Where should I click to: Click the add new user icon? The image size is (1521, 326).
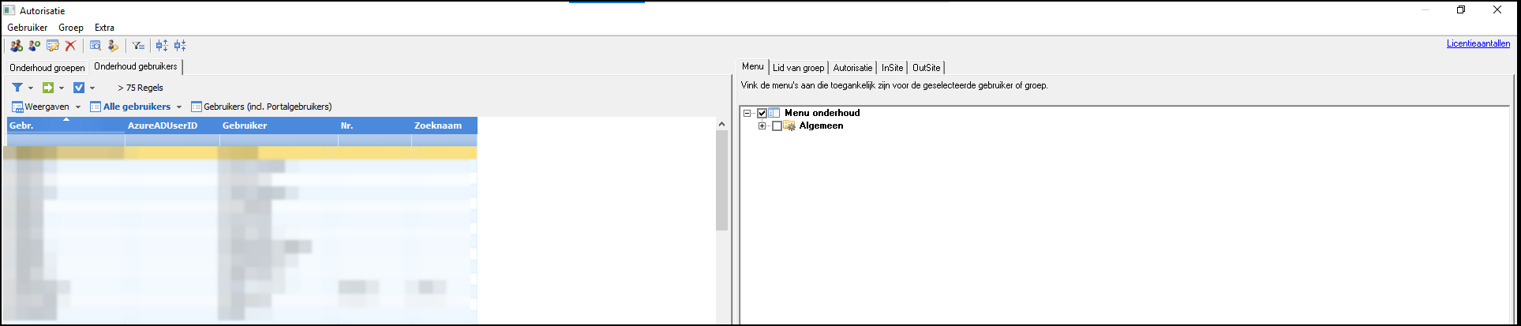pos(34,46)
